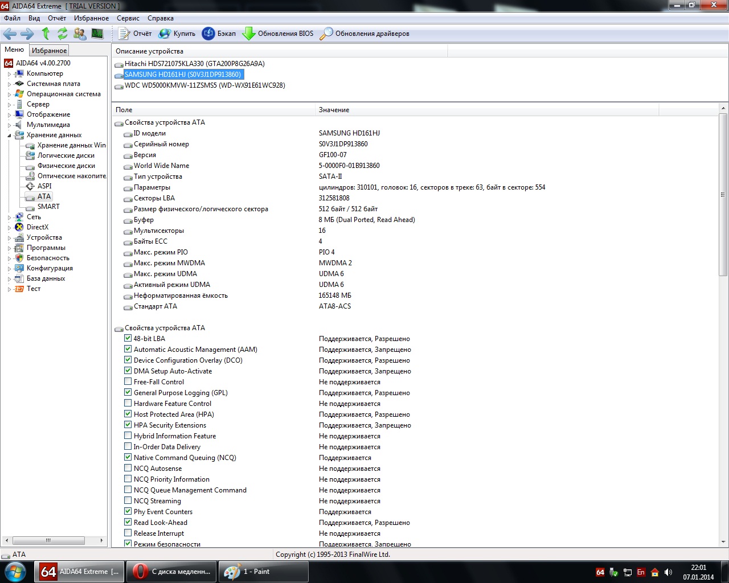Screen dimensions: 729x583
Task: Open Сервис menu
Action: 128,18
